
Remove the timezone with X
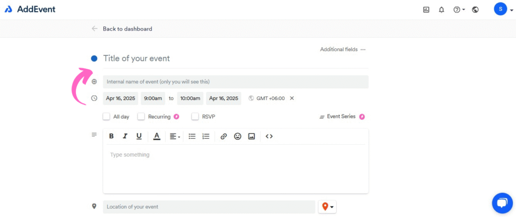tap(292, 98)
